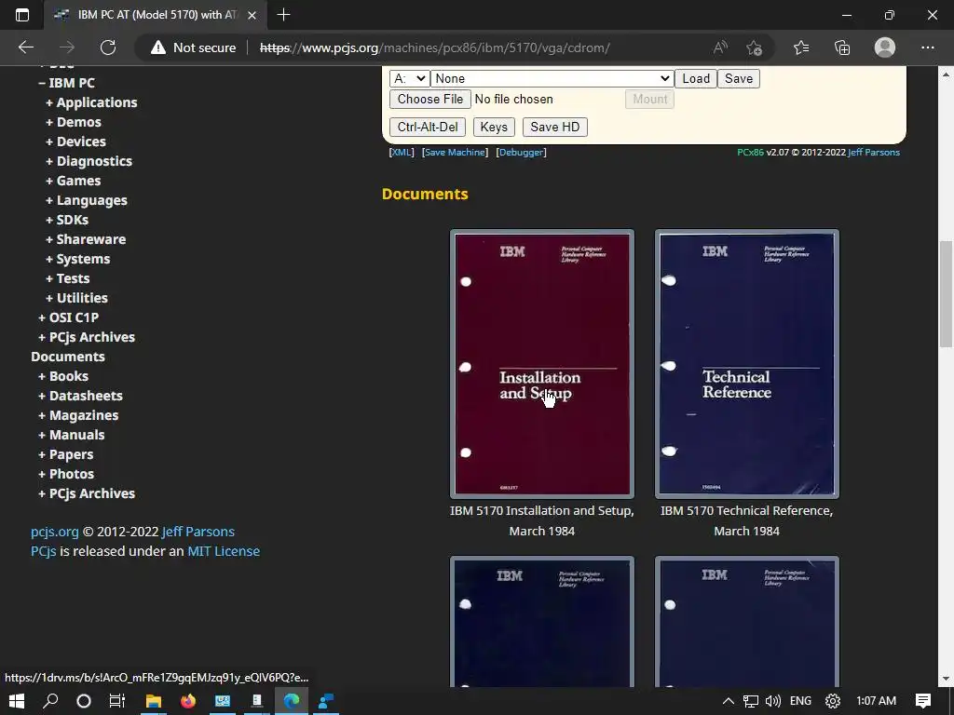
Task: Open the settings gear tray icon
Action: pyautogui.click(x=832, y=701)
